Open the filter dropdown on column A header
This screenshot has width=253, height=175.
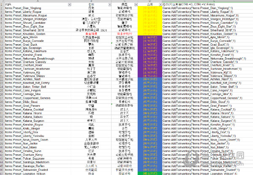coord(70,5)
